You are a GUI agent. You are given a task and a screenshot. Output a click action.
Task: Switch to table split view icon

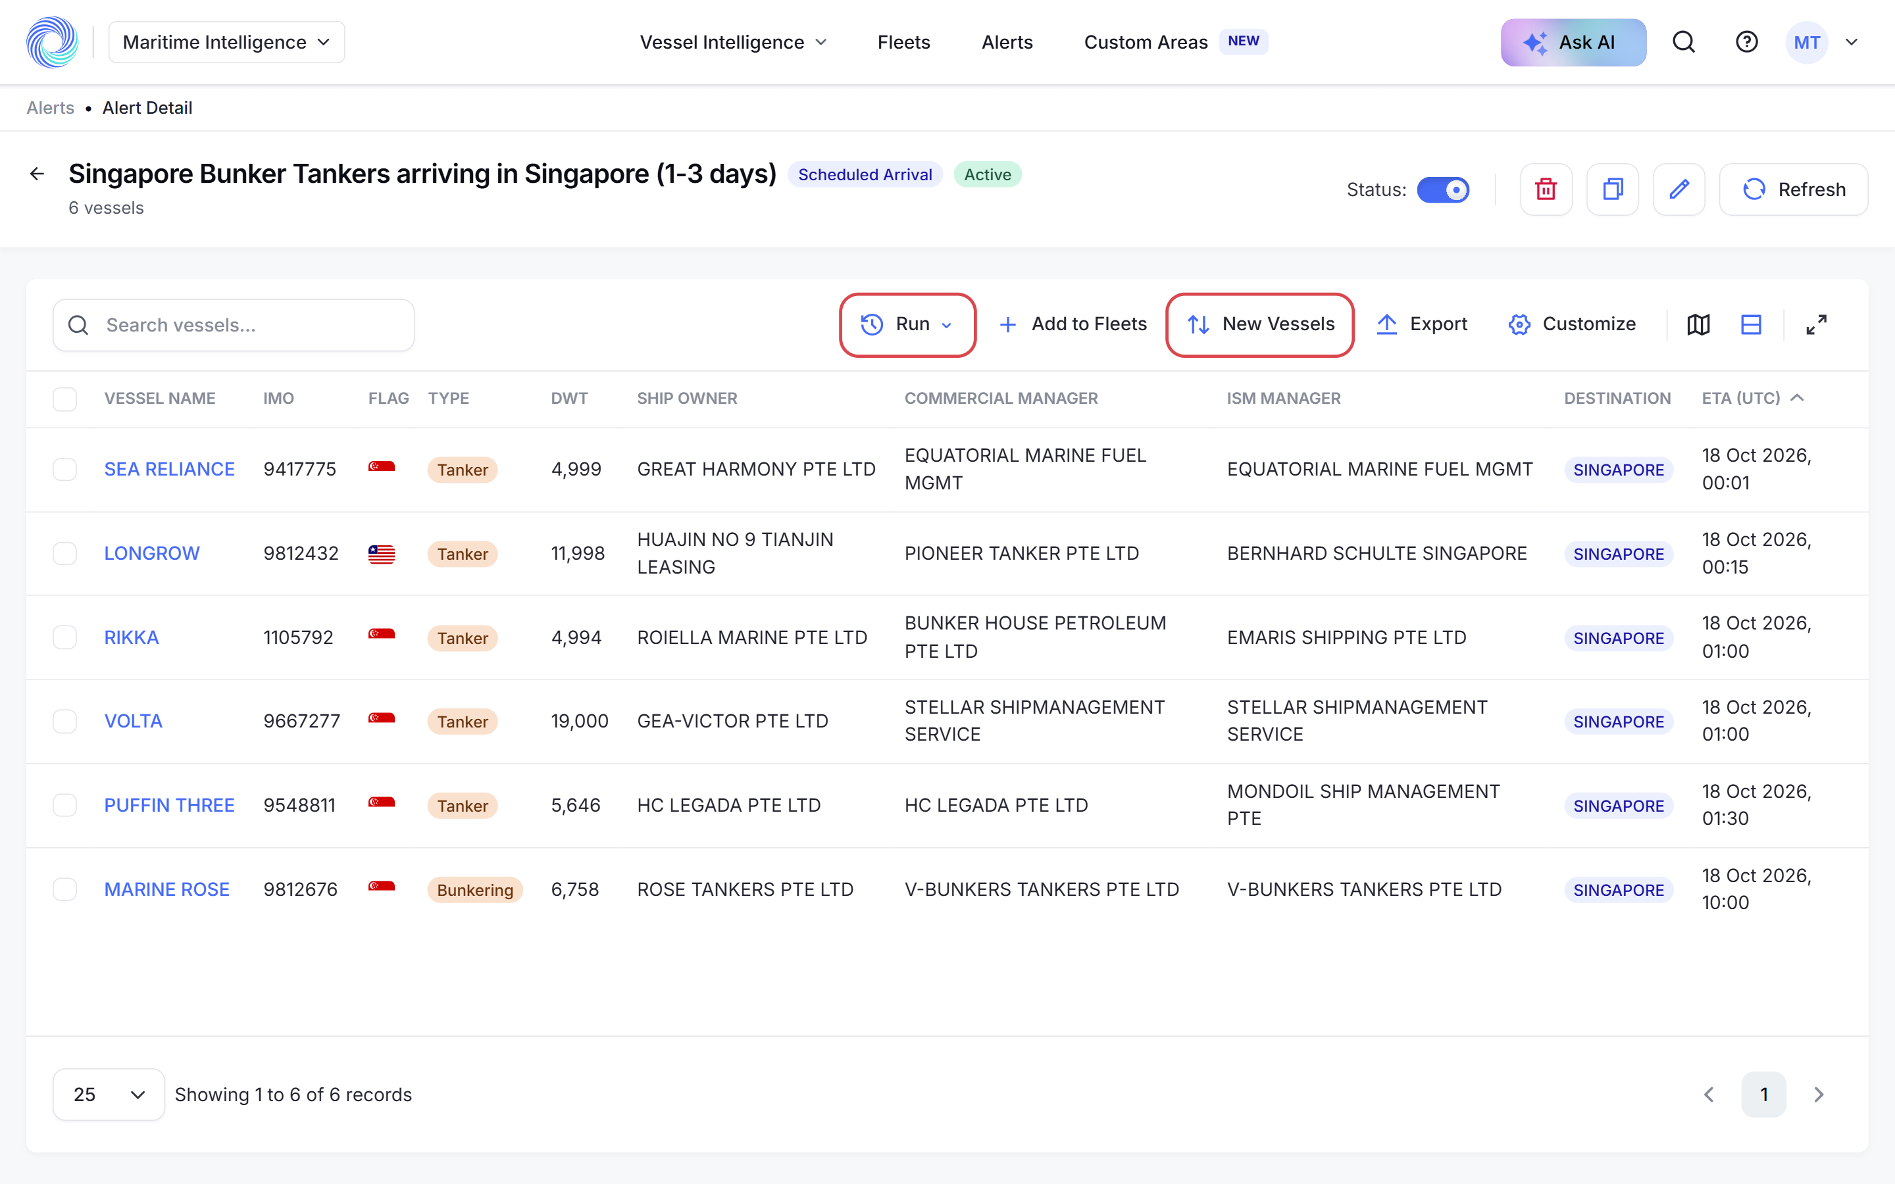click(x=1752, y=324)
